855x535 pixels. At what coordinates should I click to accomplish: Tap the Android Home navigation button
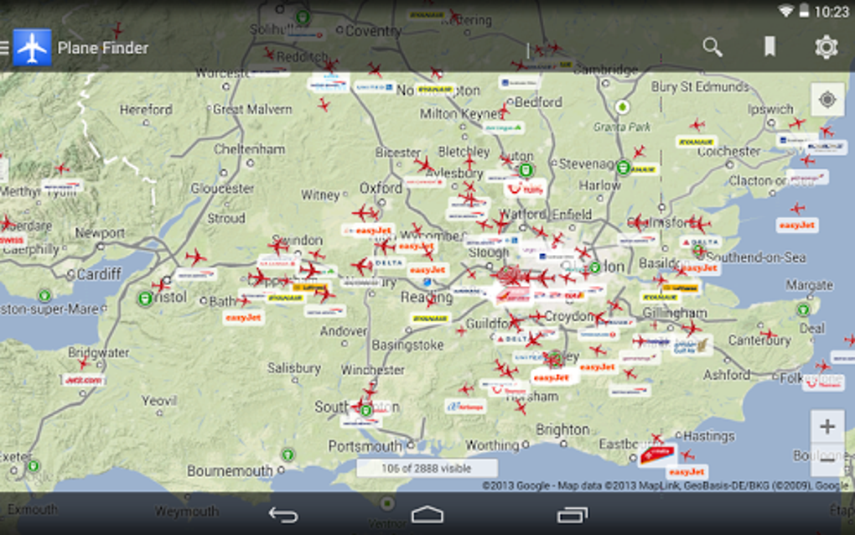click(x=427, y=515)
